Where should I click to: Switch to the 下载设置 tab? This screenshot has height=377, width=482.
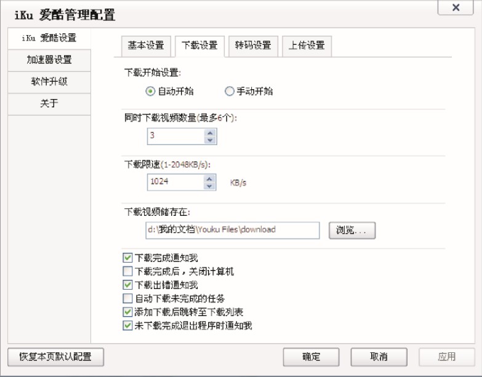[x=200, y=46]
